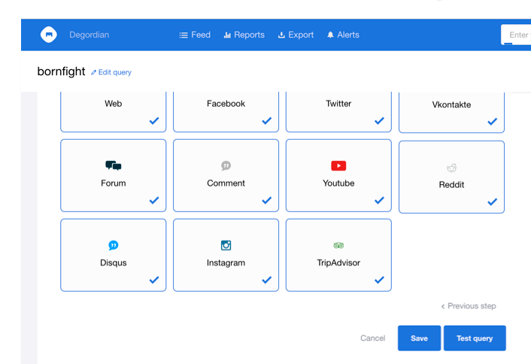The height and width of the screenshot is (364, 531).
Task: Click the search input field in header
Action: point(516,35)
